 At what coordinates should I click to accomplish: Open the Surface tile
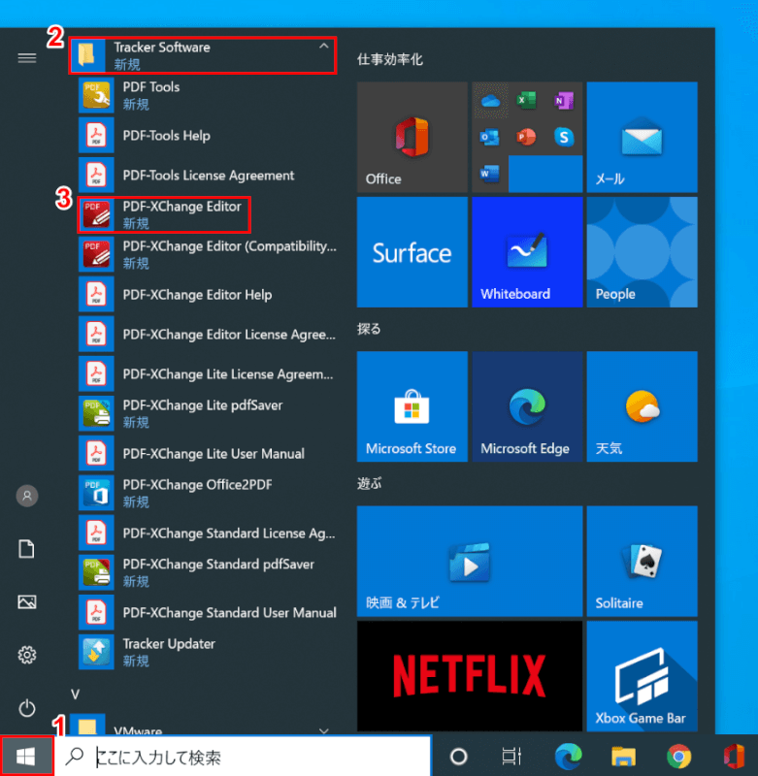point(412,252)
